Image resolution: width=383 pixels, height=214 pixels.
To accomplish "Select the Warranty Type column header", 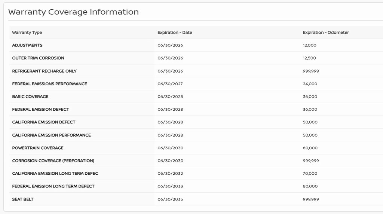I will (x=27, y=33).
